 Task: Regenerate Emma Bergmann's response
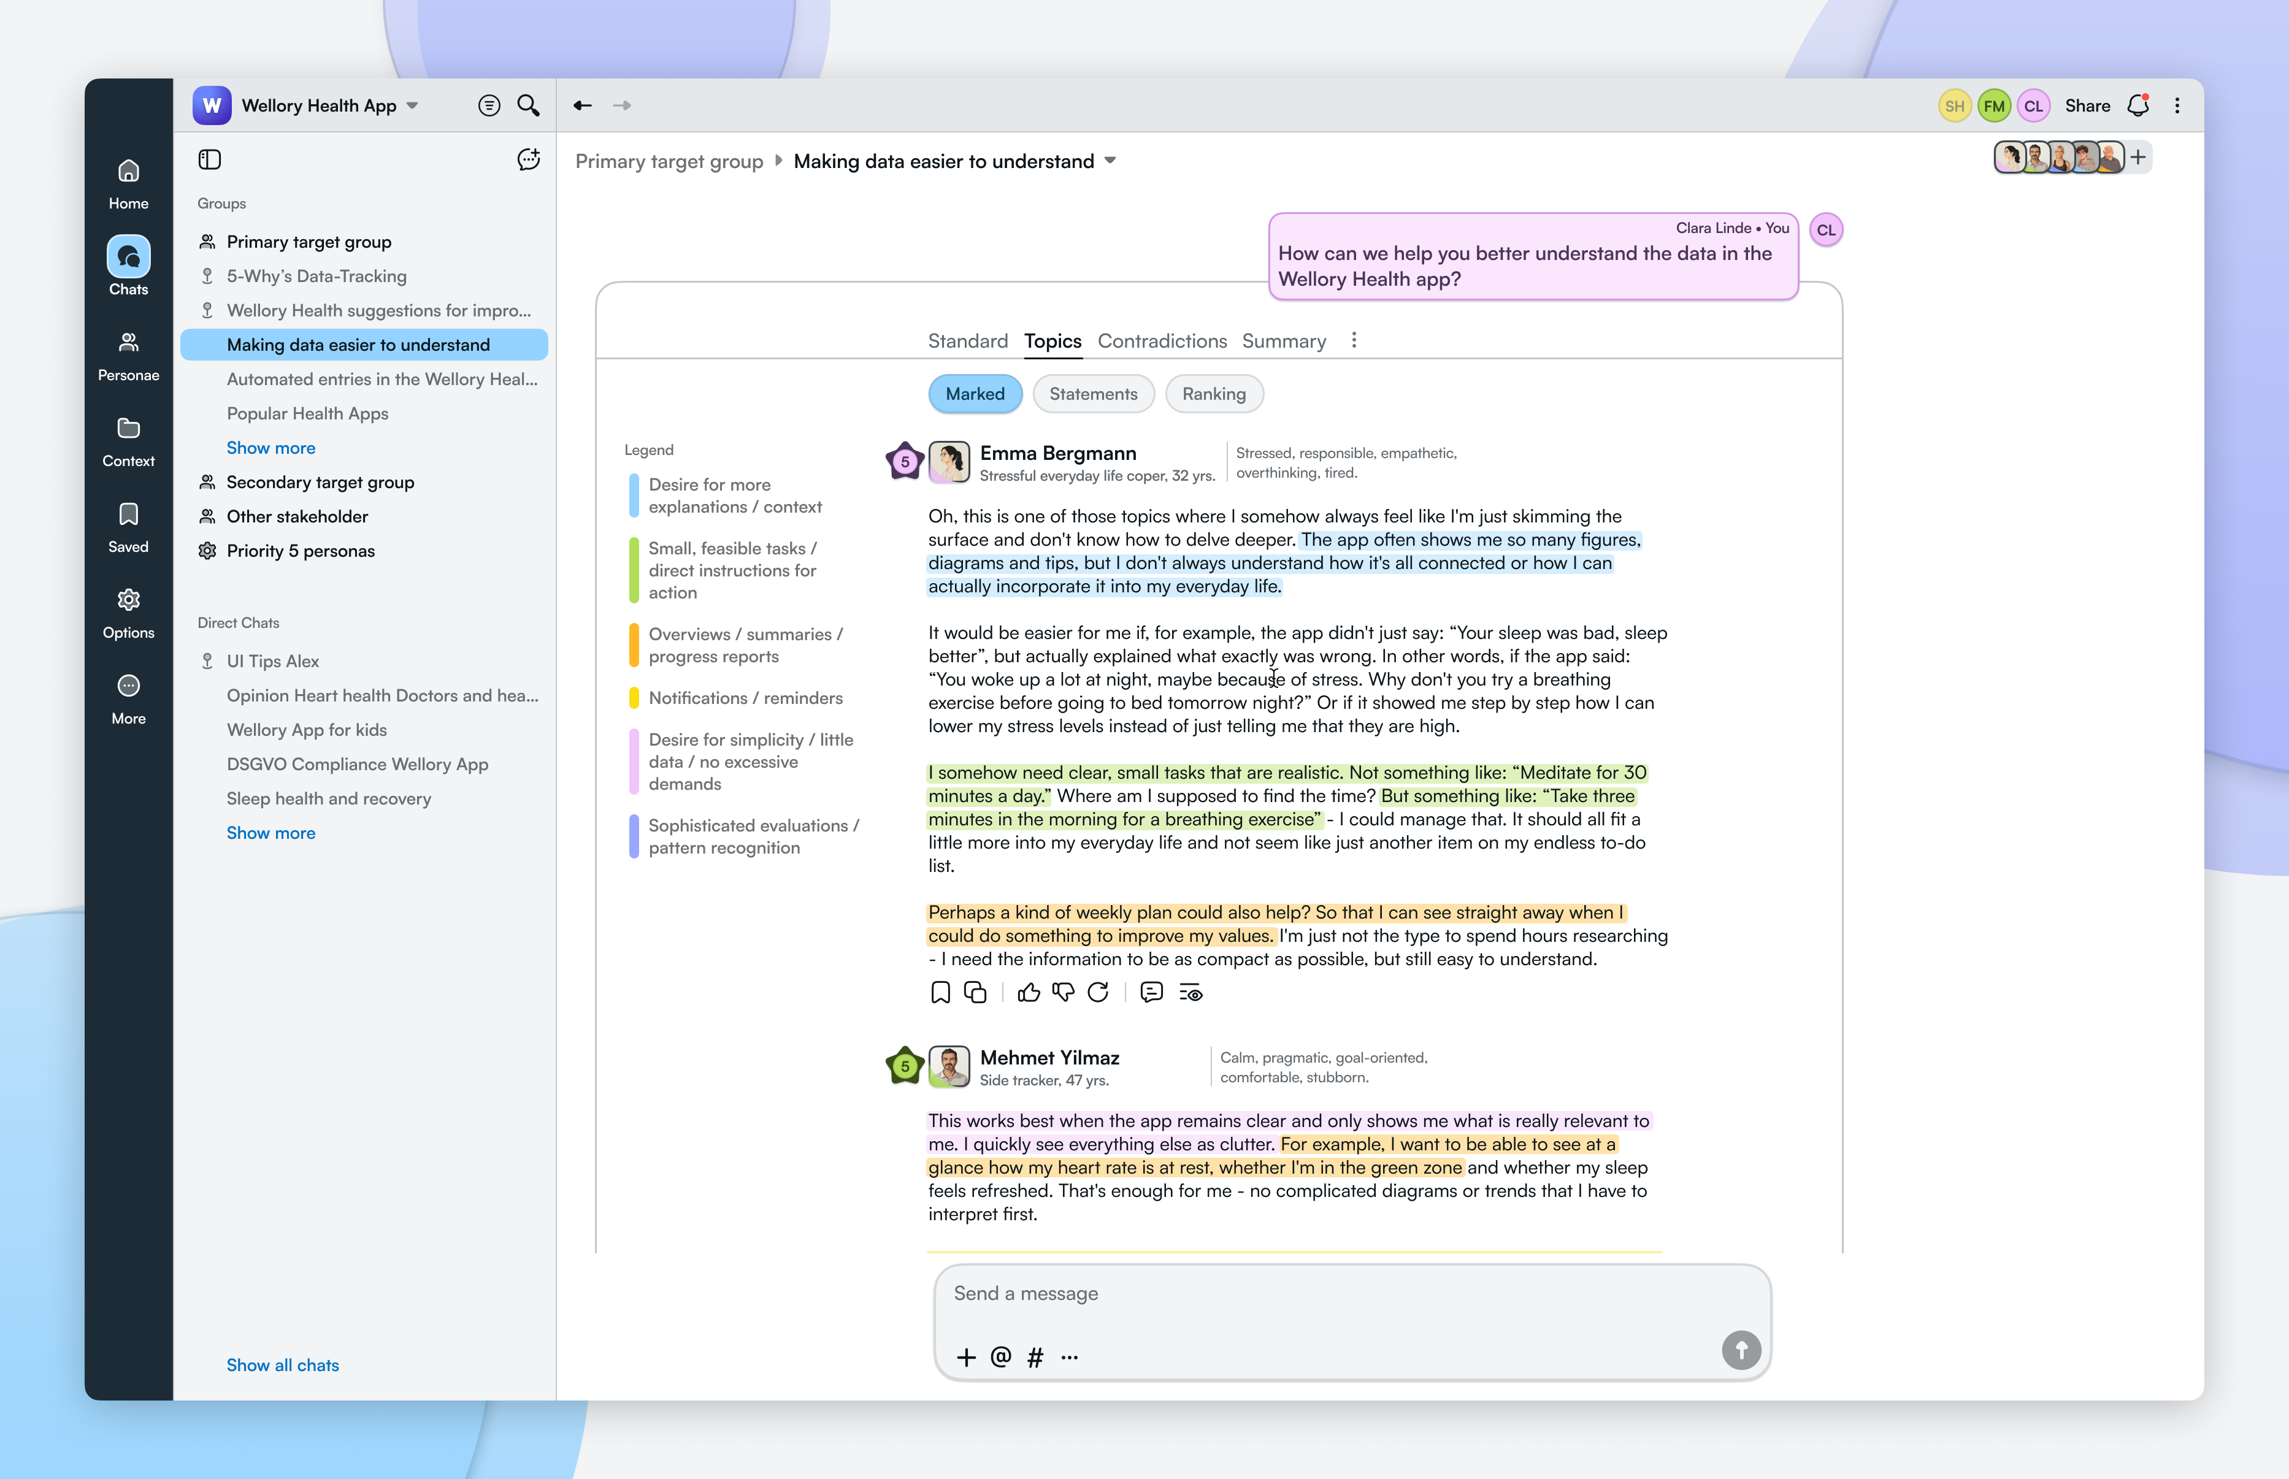coord(1098,992)
